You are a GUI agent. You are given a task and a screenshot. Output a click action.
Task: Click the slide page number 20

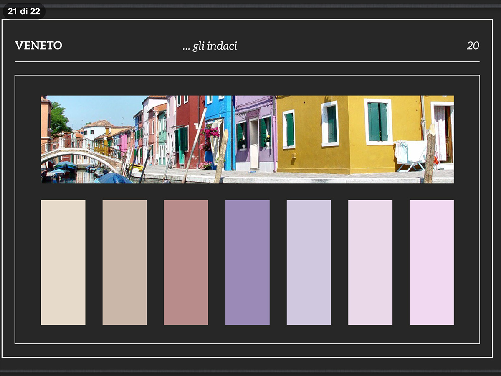473,46
